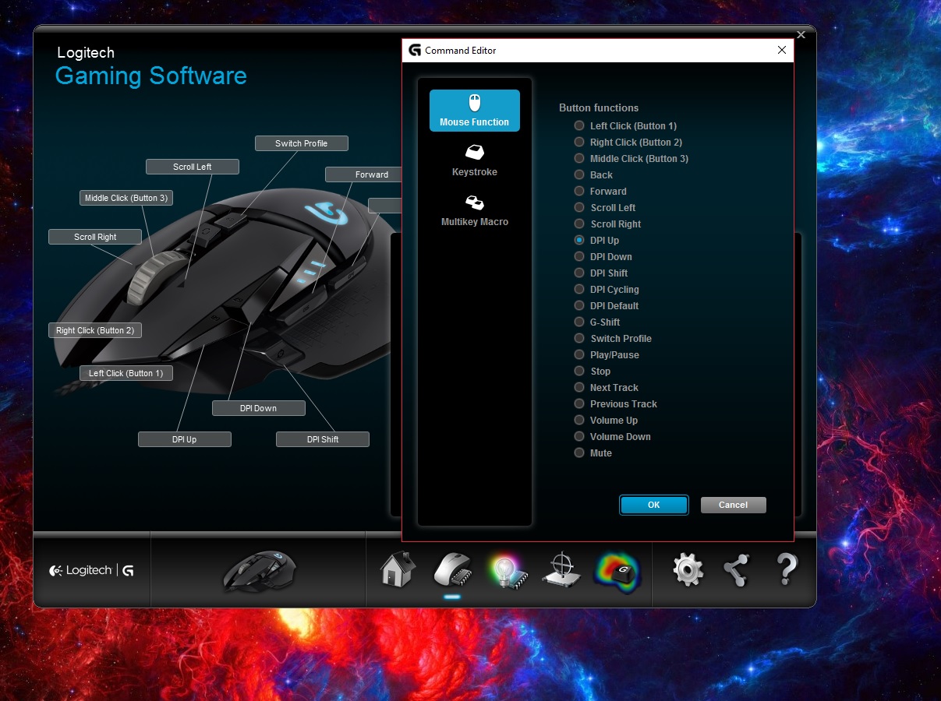The width and height of the screenshot is (941, 701).
Task: Select the Volume Down option
Action: 579,436
